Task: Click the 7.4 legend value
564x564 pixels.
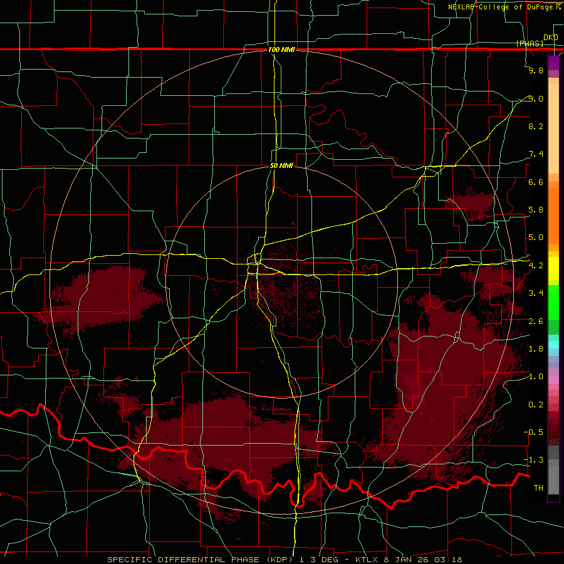Action: (536, 154)
